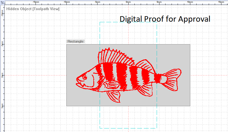Click the 0mm mark on the horizontal ruler
The height and width of the screenshot is (132, 228).
[x=128, y=2]
